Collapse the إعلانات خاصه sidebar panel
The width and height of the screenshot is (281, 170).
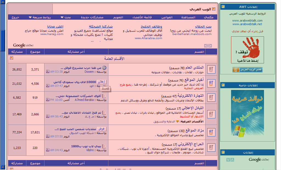223,85
